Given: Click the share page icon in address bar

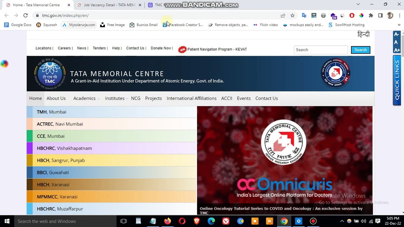Looking at the screenshot, I should pyautogui.click(x=283, y=15).
